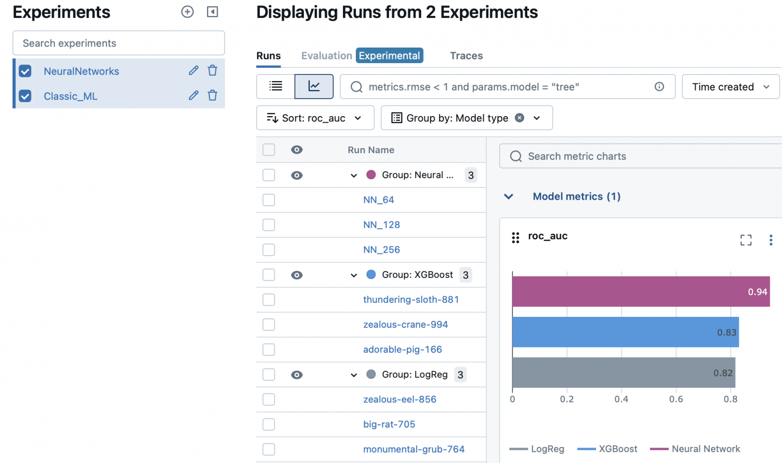
Task: Switch to the Traces tab
Action: (x=466, y=56)
